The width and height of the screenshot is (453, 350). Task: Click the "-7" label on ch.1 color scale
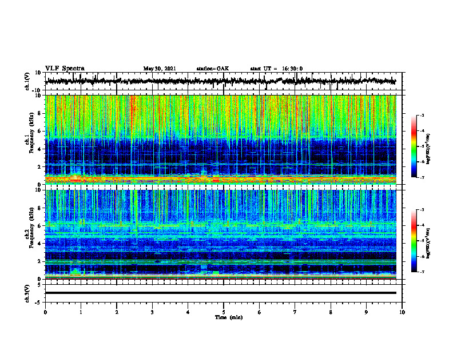(x=422, y=177)
